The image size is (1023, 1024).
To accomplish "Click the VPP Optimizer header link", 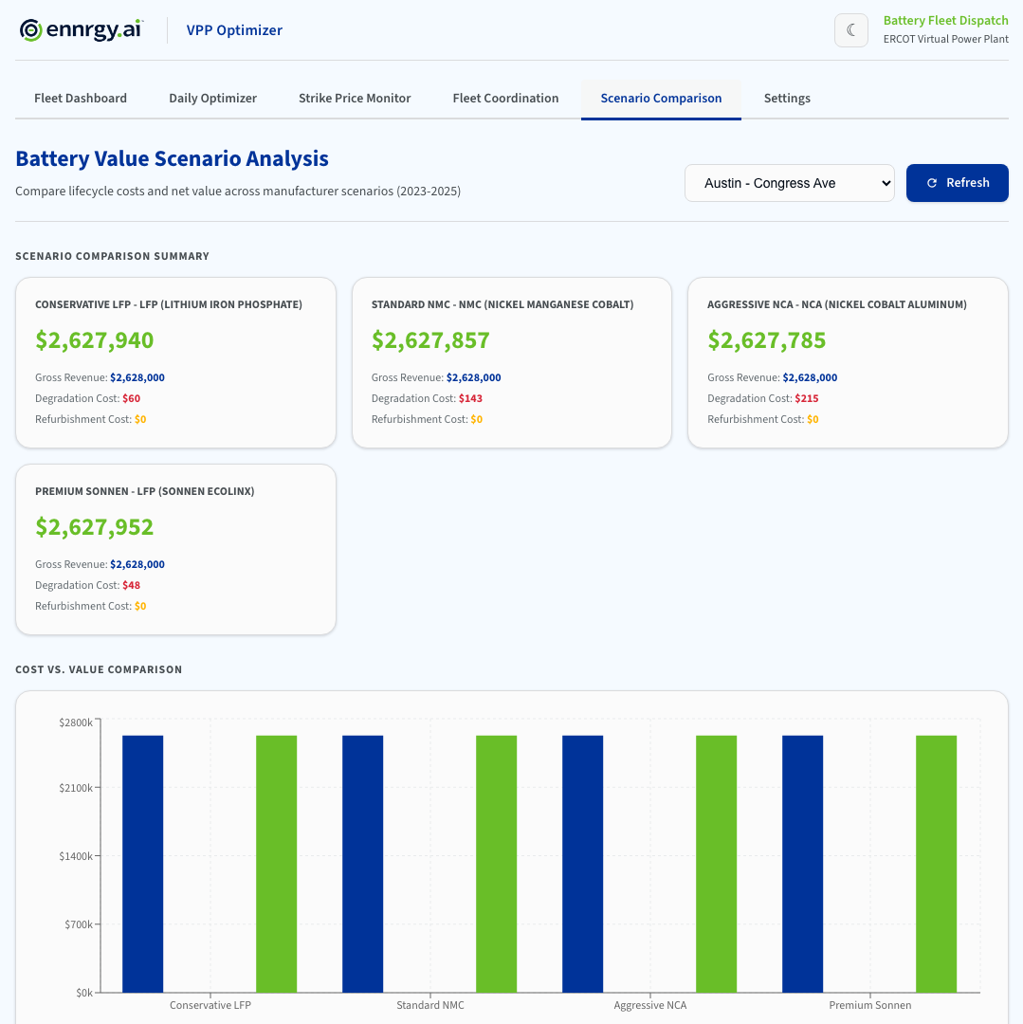I will click(x=234, y=29).
